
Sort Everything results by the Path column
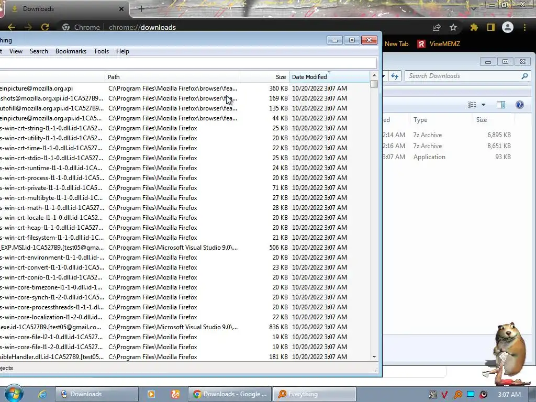172,77
